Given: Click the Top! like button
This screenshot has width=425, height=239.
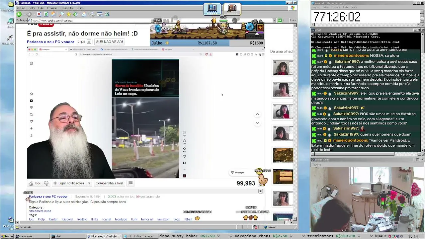Looking at the screenshot, I should click(35, 183).
